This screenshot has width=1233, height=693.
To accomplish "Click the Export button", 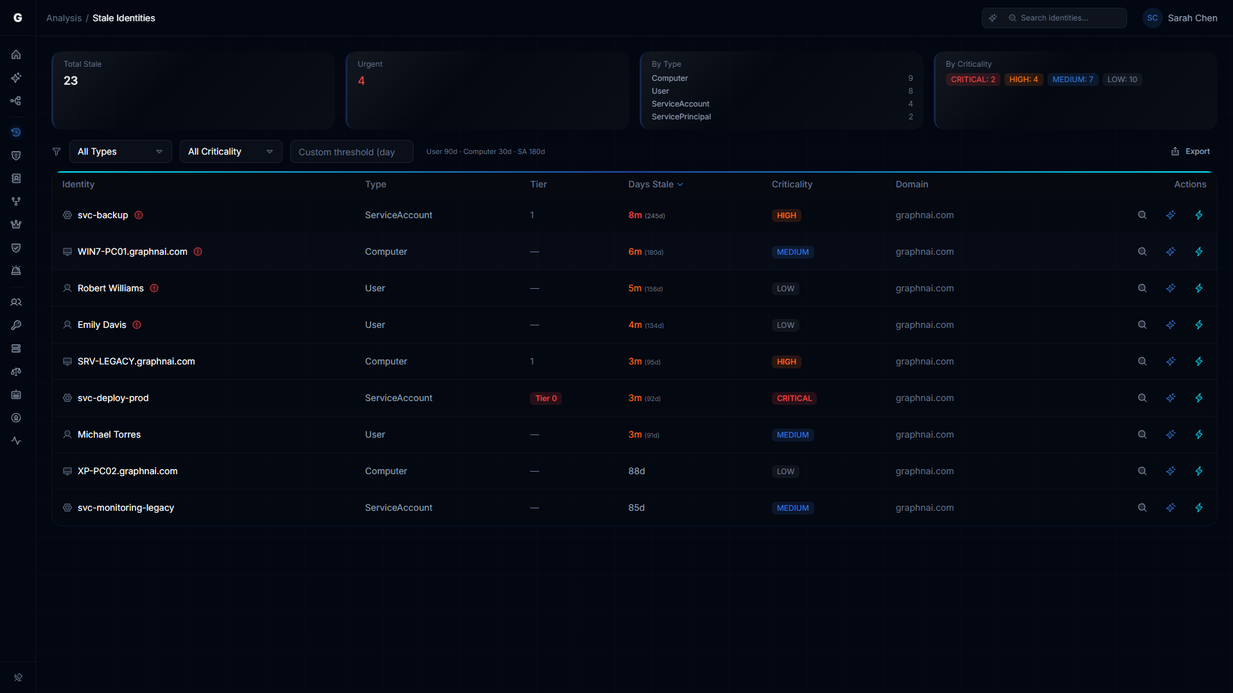I will click(1191, 151).
